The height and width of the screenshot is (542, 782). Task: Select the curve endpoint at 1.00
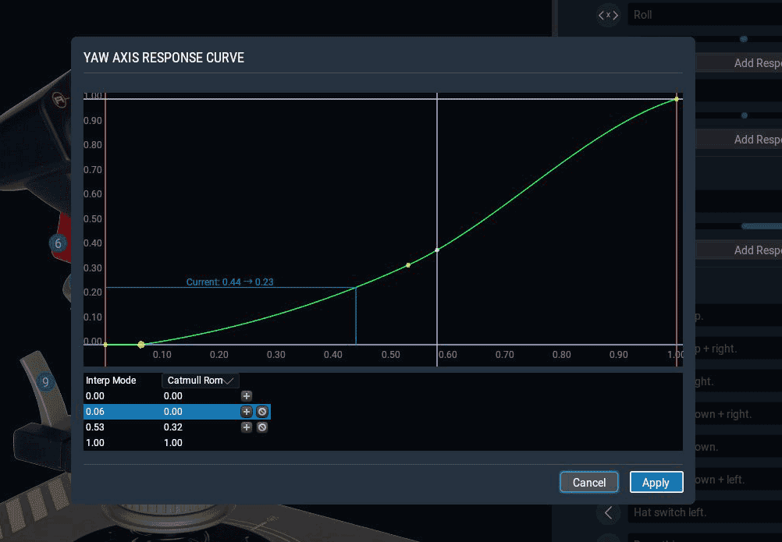676,97
